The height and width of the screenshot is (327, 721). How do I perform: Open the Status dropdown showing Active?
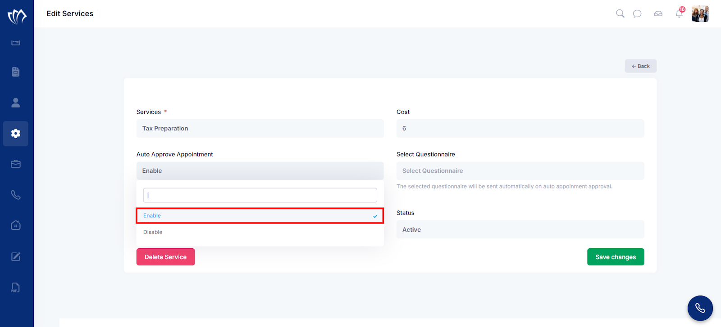[520, 229]
